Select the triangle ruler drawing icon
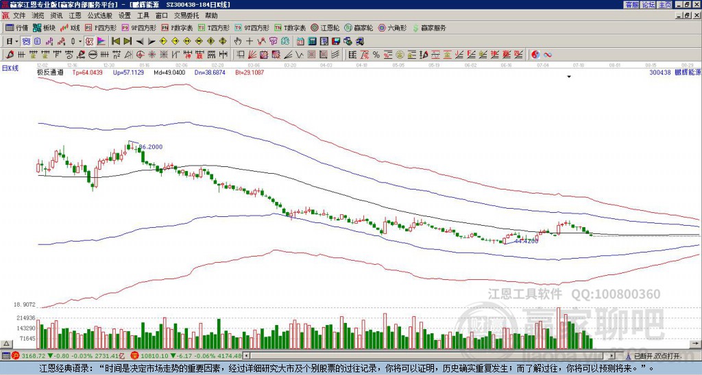Image resolution: width=702 pixels, height=375 pixels. click(128, 55)
